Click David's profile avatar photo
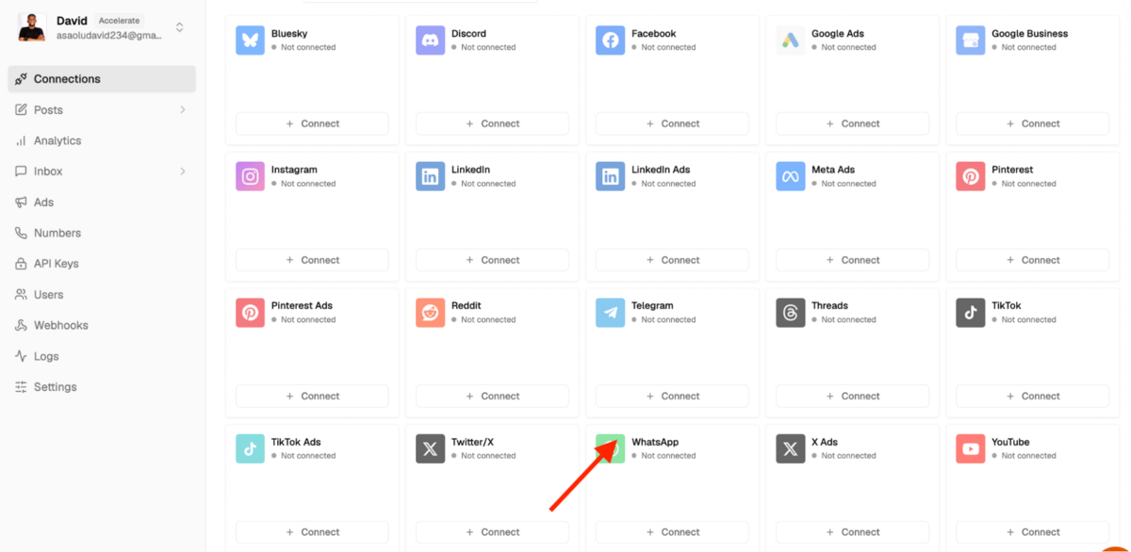This screenshot has width=1131, height=552. (x=32, y=27)
